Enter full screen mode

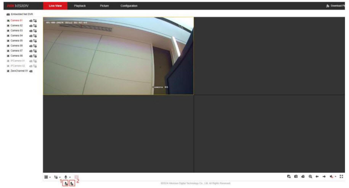pyautogui.click(x=341, y=177)
